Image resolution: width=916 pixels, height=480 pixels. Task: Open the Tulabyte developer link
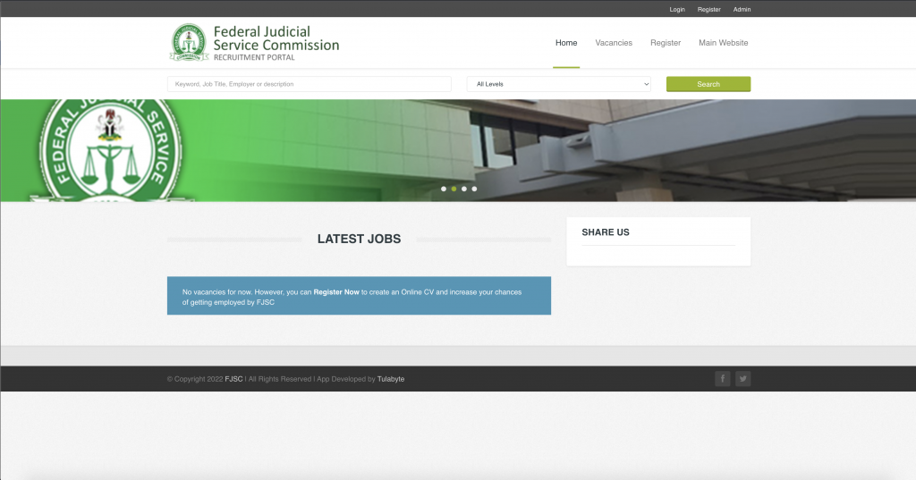391,379
